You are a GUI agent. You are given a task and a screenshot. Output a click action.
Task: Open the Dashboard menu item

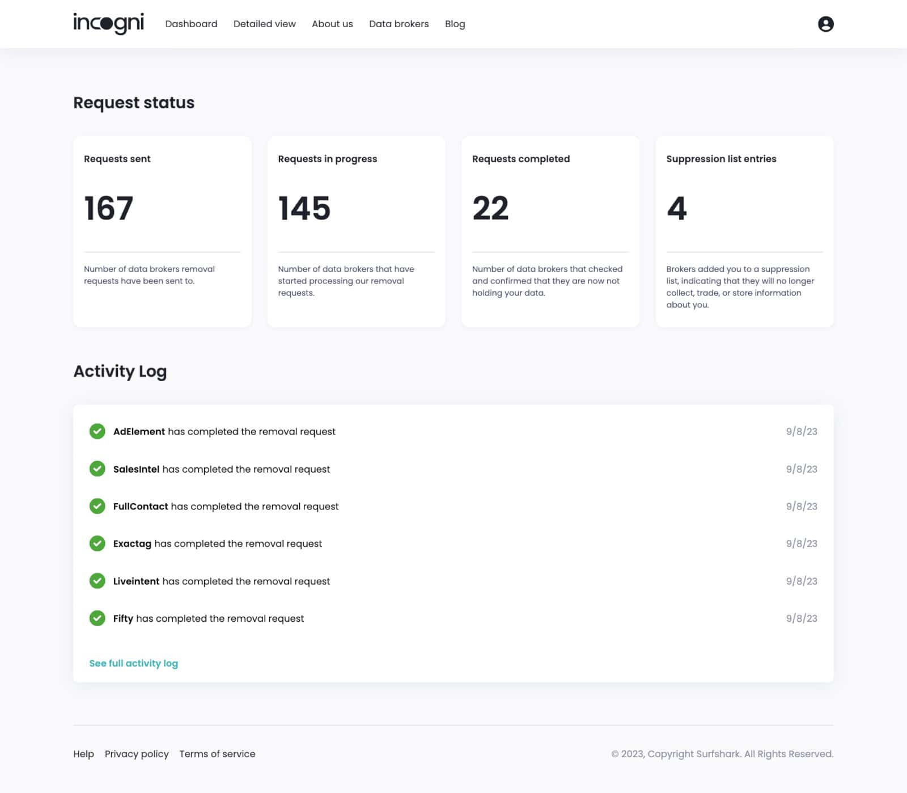click(x=191, y=24)
